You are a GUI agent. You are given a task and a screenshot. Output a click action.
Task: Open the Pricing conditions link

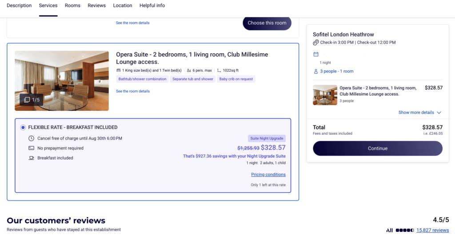click(x=268, y=174)
